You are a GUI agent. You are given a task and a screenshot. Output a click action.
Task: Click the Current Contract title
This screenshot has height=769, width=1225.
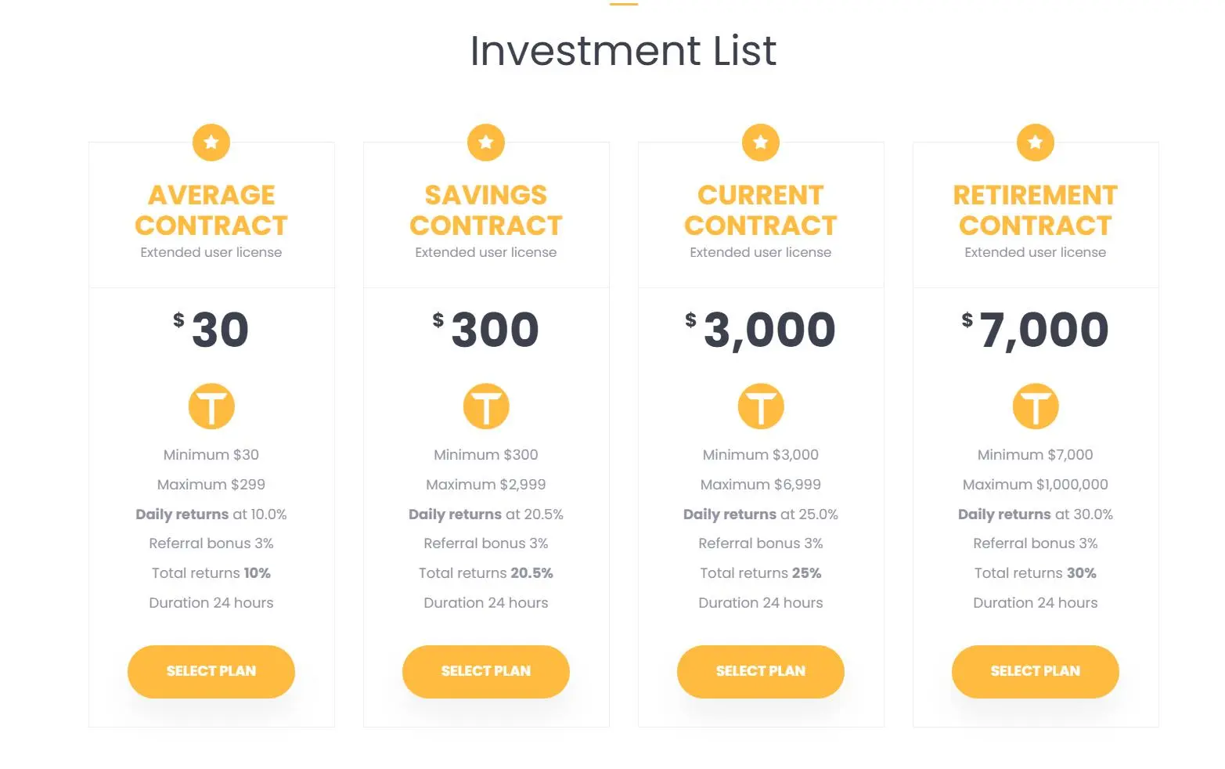click(761, 210)
